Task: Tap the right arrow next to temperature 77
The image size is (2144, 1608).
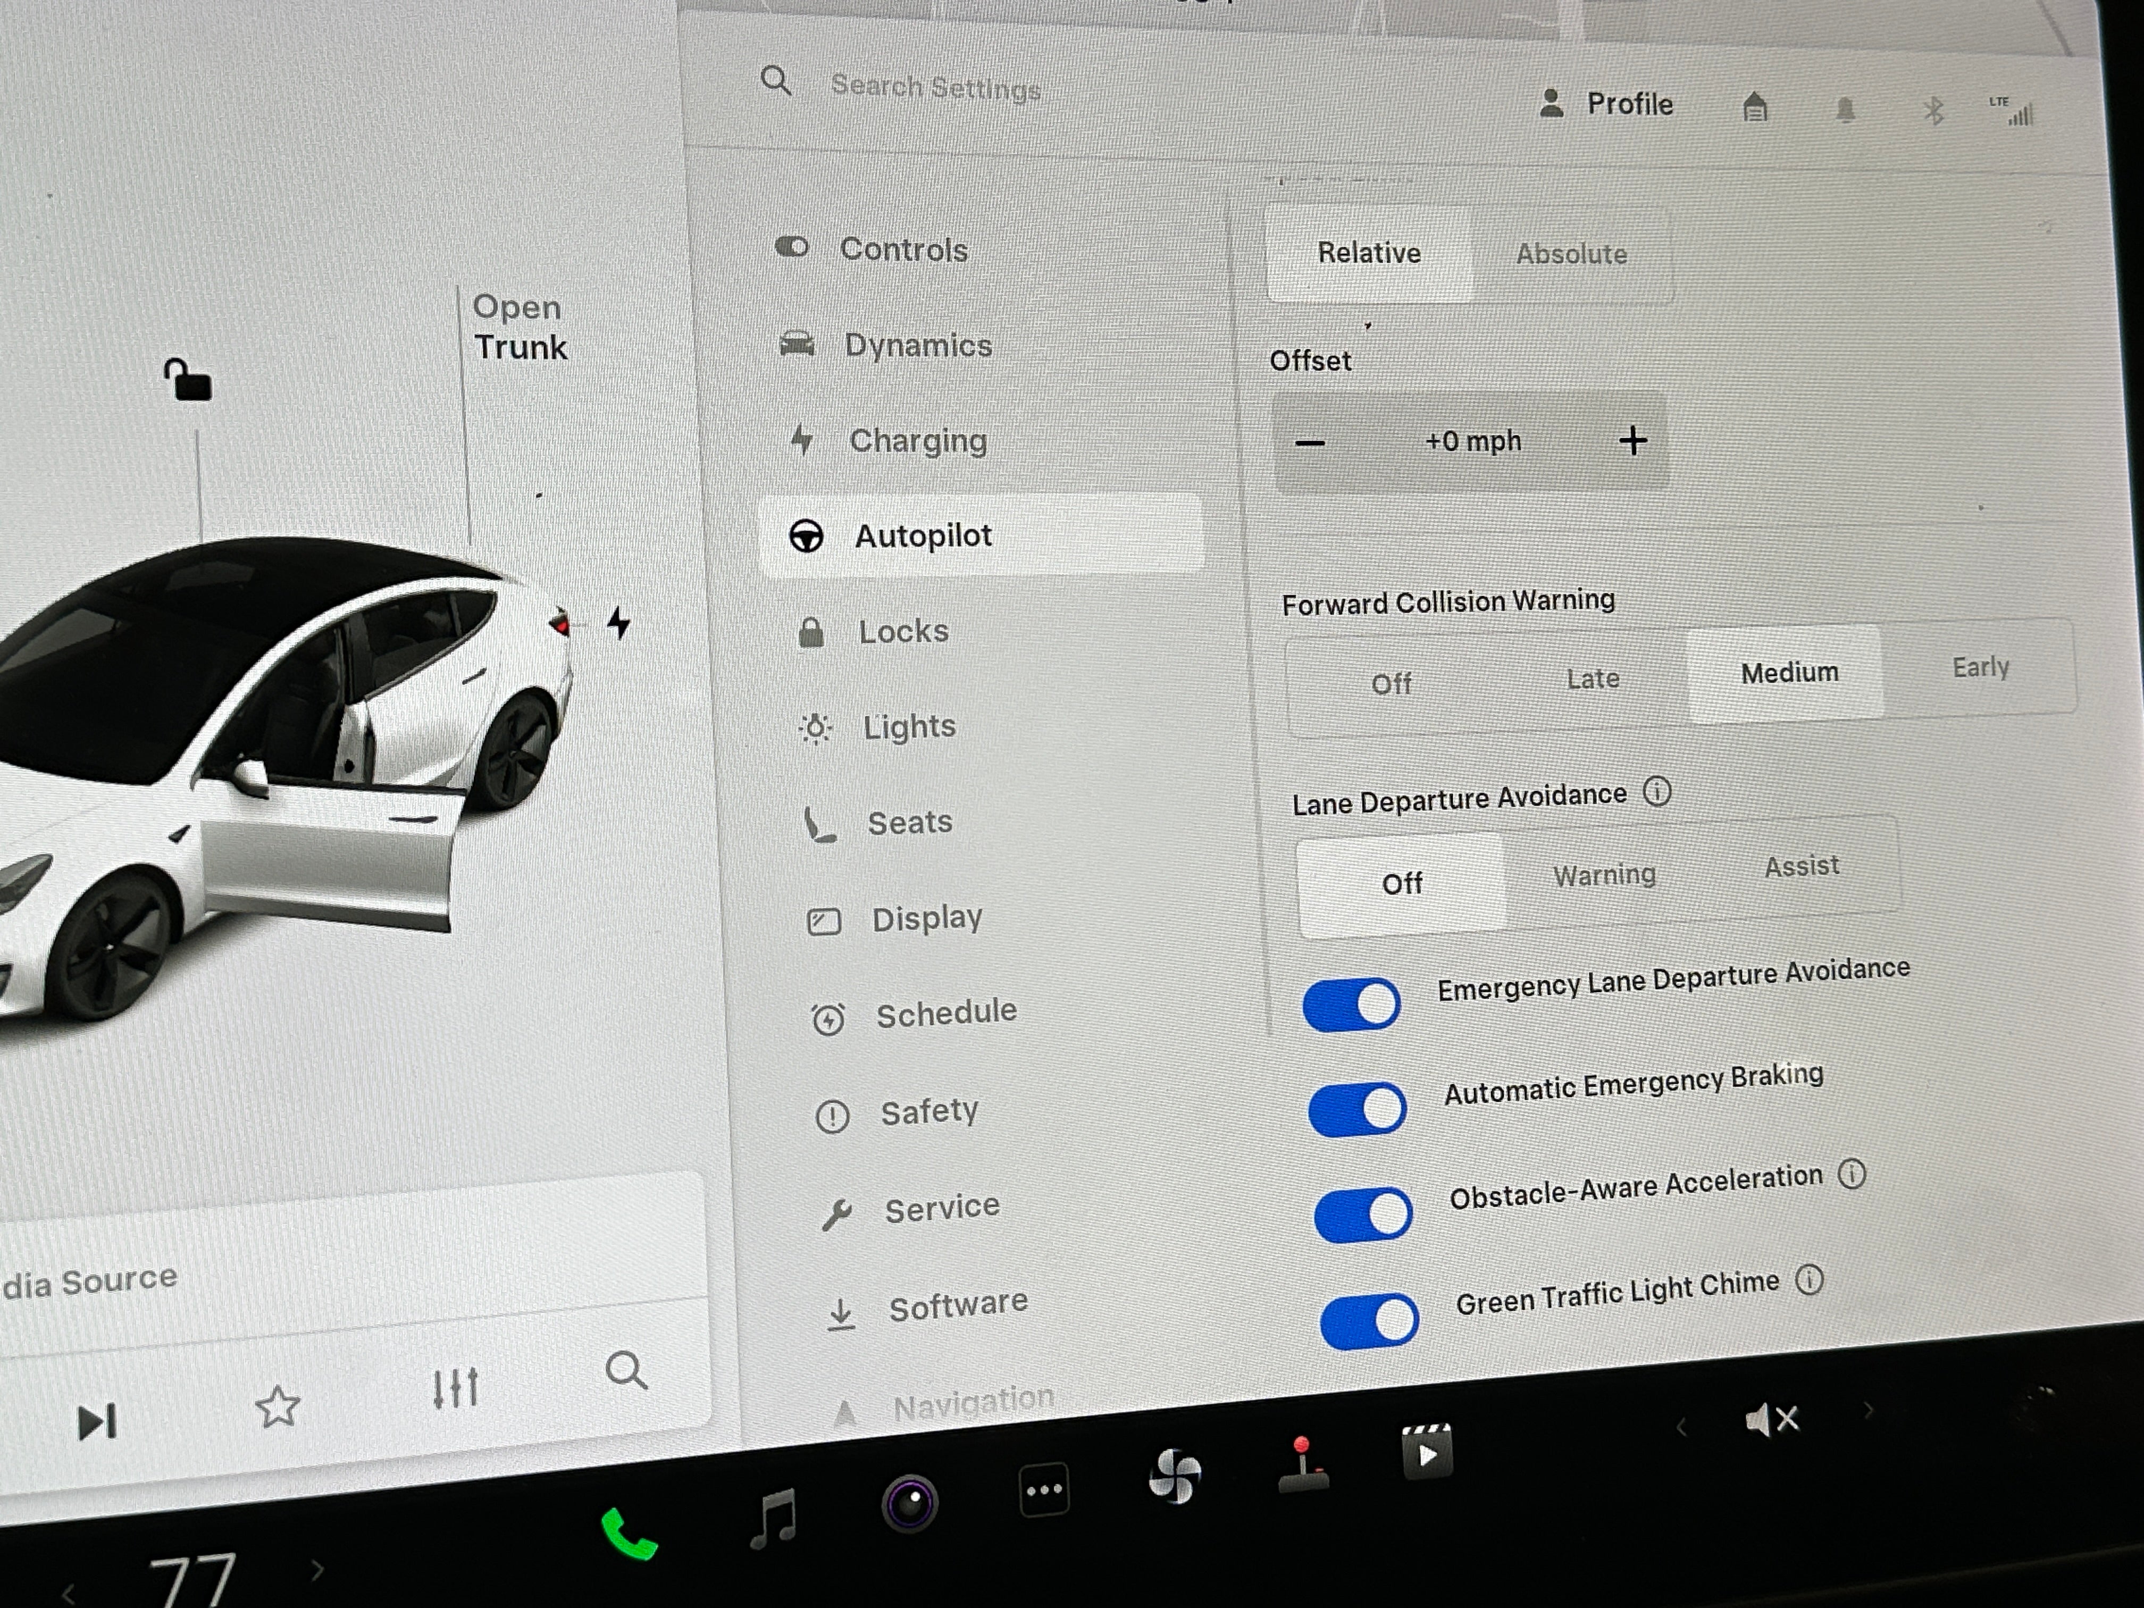Action: (317, 1569)
